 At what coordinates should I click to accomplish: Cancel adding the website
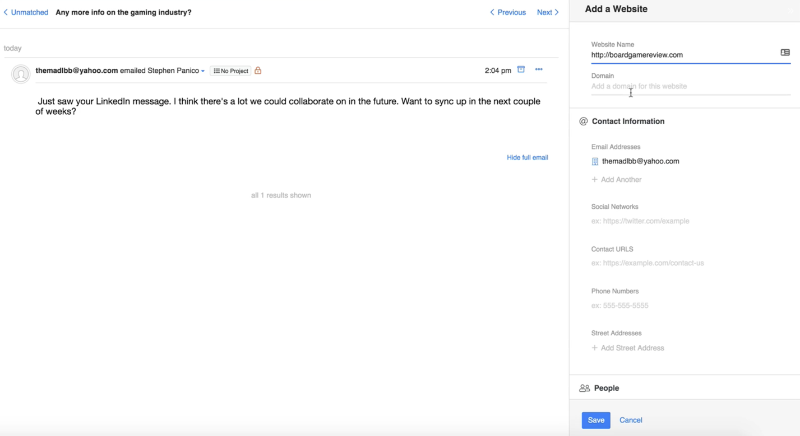point(631,420)
